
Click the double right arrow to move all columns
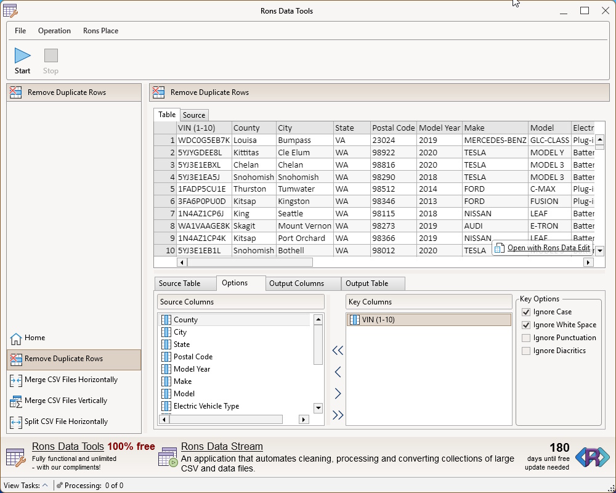click(x=338, y=415)
